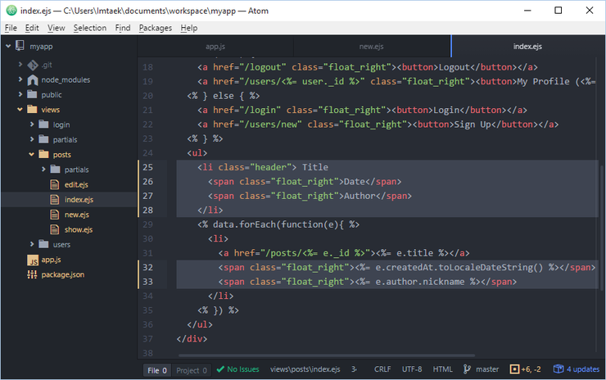Open the Selection menu
606x380 pixels.
point(90,28)
